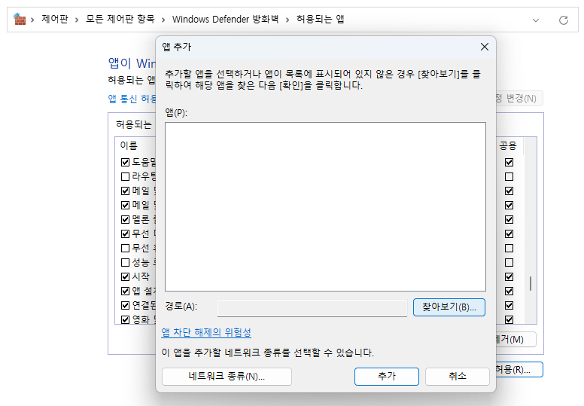Confirm with the 추가 button
Screen dimensions: 584x406
click(387, 377)
